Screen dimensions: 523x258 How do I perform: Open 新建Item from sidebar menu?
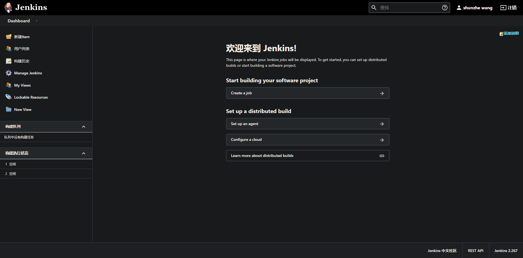click(22, 37)
